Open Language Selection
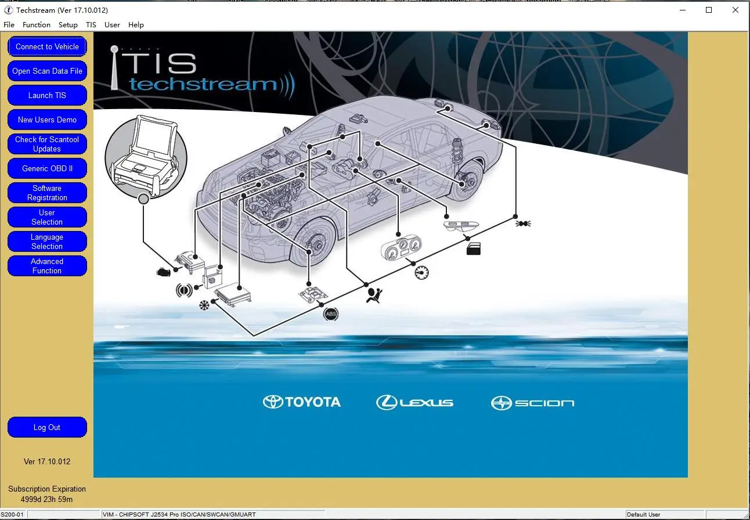The width and height of the screenshot is (750, 520). click(x=47, y=241)
